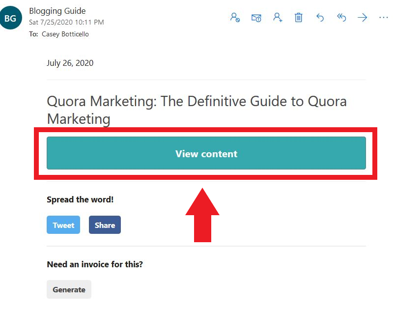Block the sender of this email
This screenshot has height=310, width=394.
pos(235,17)
